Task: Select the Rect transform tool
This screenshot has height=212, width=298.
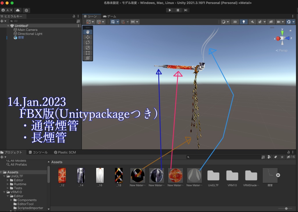Action: [88, 53]
